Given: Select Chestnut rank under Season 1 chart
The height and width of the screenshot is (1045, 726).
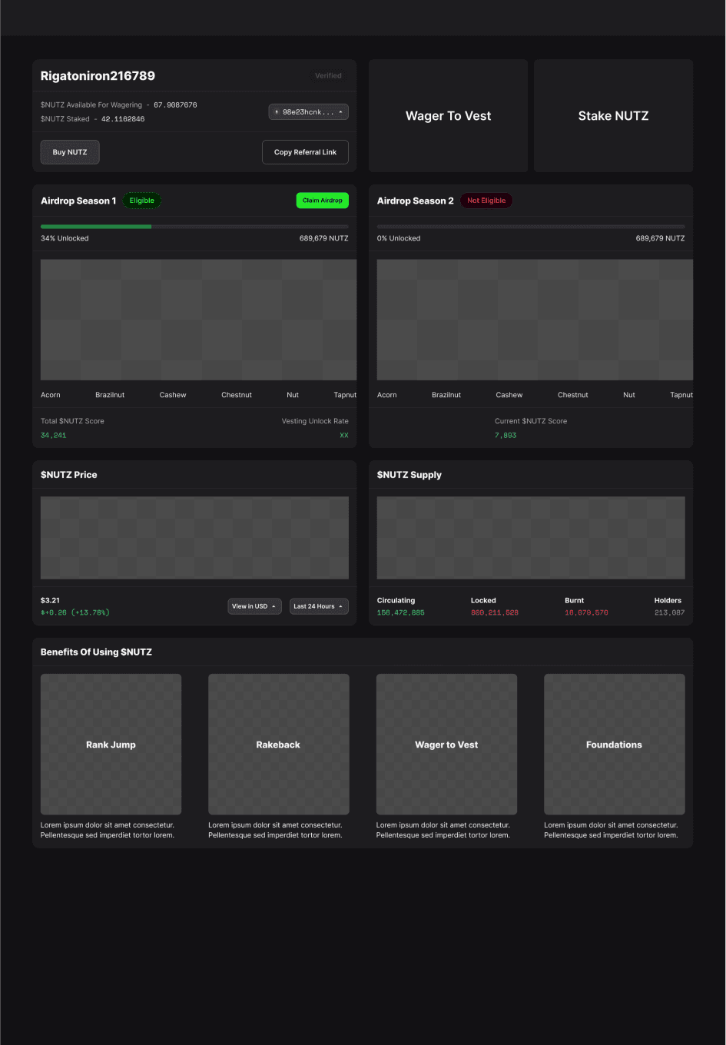Looking at the screenshot, I should point(237,395).
